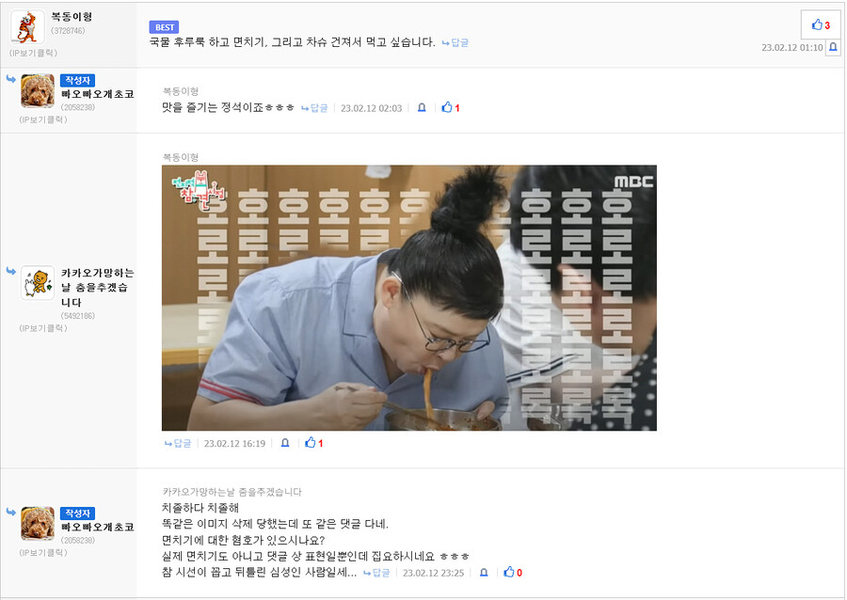Like the BEST comment by 복동이형
The height and width of the screenshot is (600, 847).
pyautogui.click(x=821, y=24)
